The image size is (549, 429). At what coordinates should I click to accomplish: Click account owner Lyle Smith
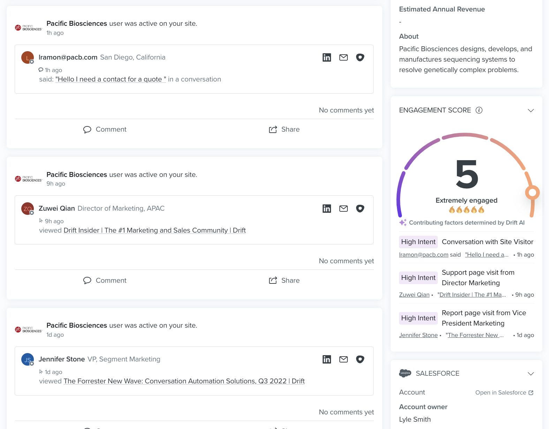pos(415,420)
